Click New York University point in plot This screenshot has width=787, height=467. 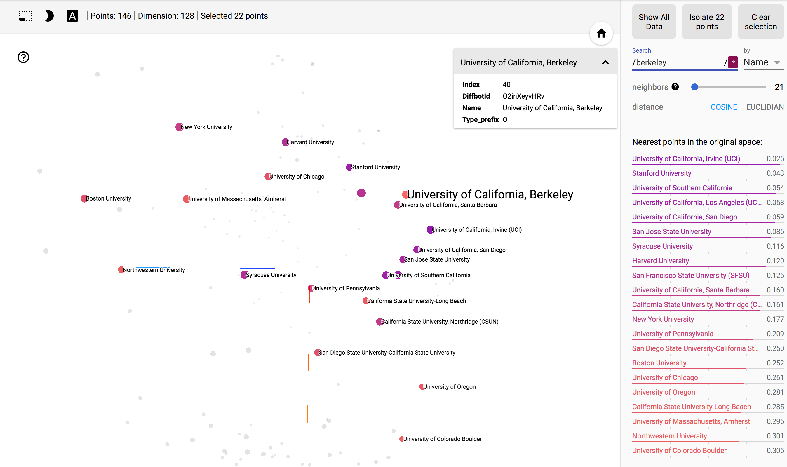coord(179,127)
